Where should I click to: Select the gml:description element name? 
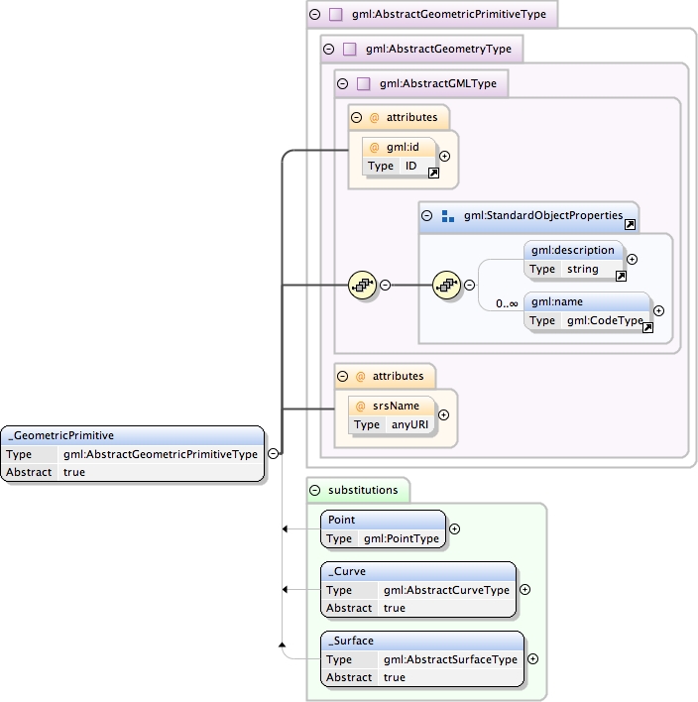573,250
